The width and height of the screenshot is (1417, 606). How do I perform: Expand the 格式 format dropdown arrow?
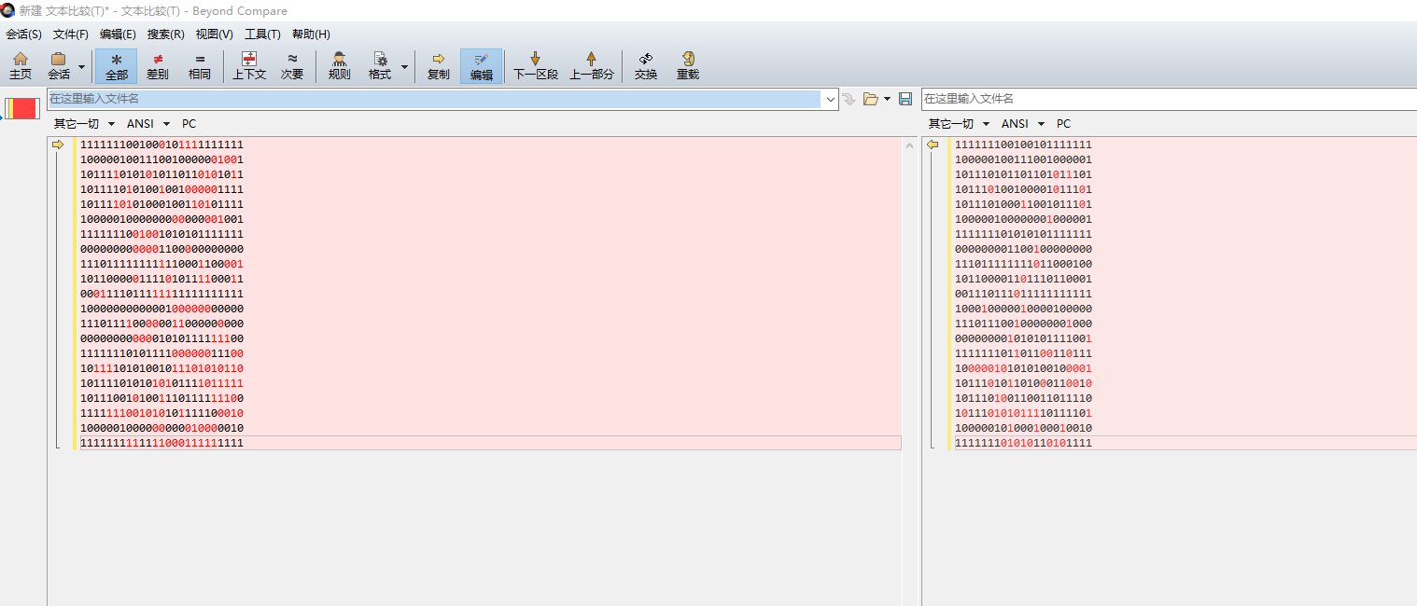click(x=404, y=66)
